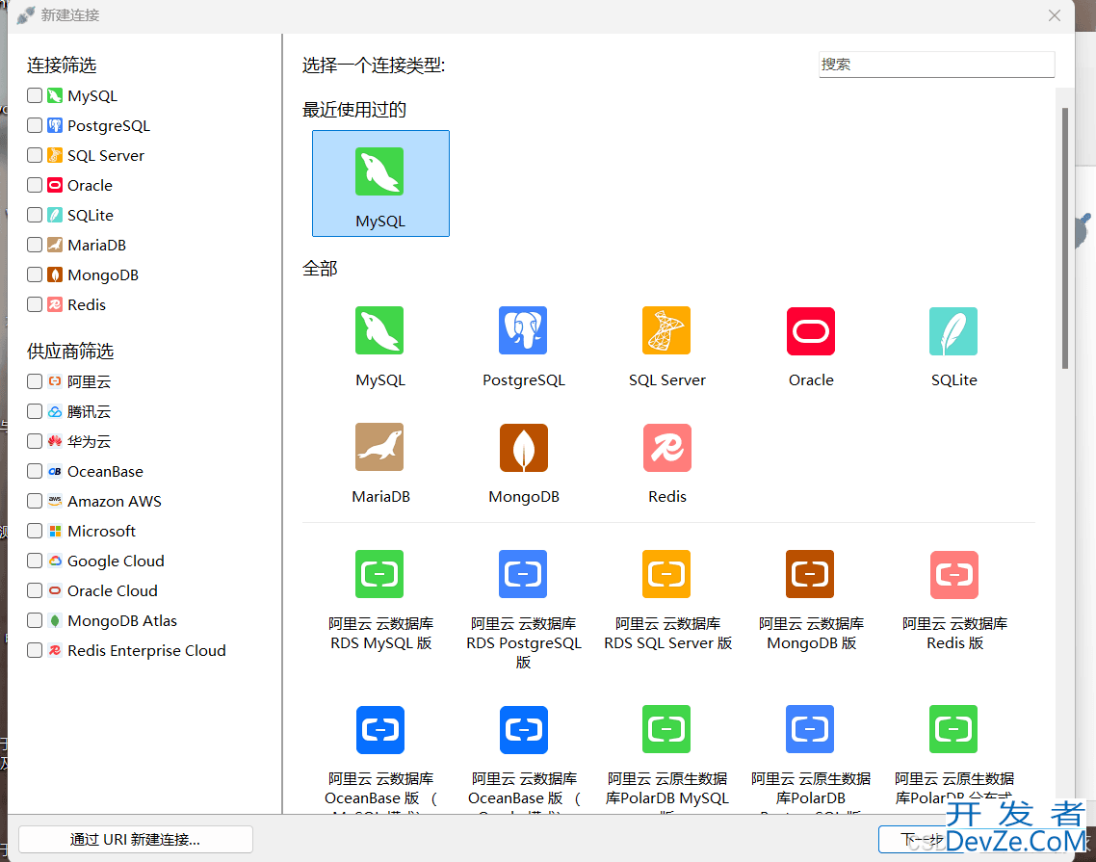Tick the MongoDB Atlas vendor checkbox

click(35, 620)
